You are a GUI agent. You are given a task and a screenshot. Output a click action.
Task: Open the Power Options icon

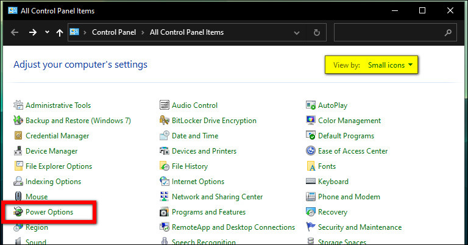18,212
